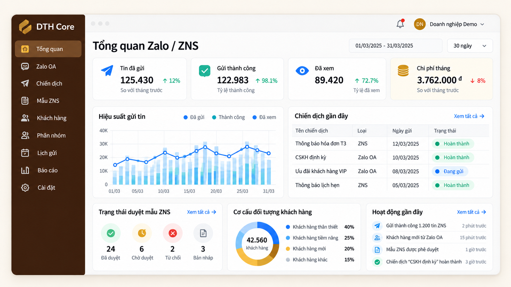Open the notification bell

pos(400,24)
